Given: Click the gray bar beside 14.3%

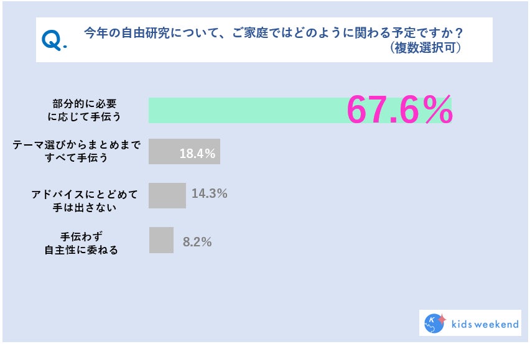Looking at the screenshot, I should tap(167, 195).
